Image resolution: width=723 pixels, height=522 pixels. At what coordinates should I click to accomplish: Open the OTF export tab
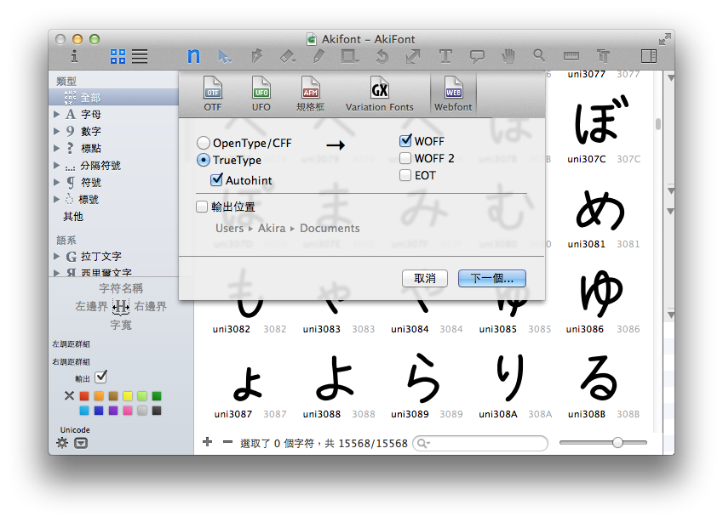[213, 94]
